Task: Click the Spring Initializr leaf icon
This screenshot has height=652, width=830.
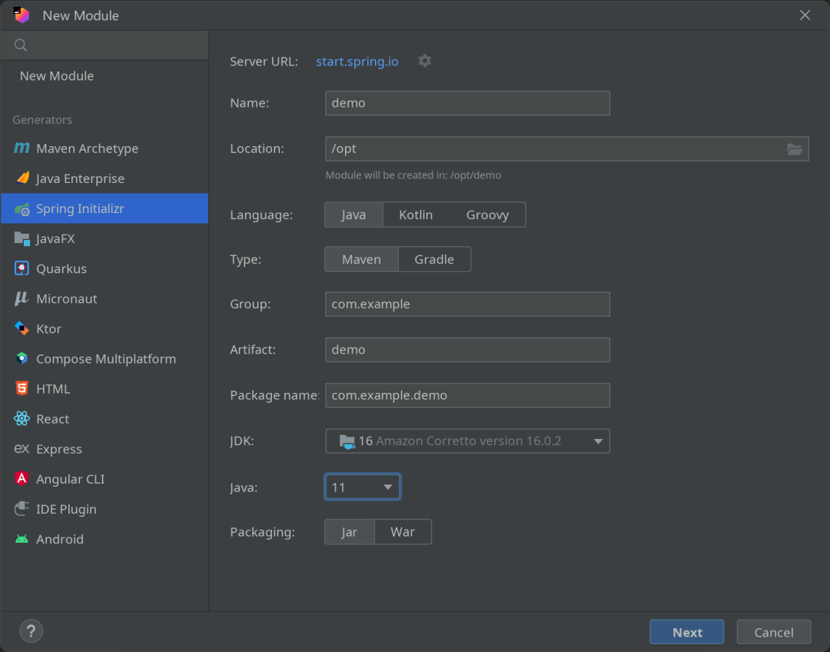Action: [22, 208]
